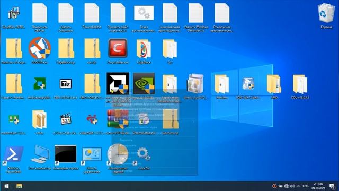Image resolution: width=339 pixels, height=191 pixels.
Task: Launch the memreduct installer icon
Action: tap(14, 119)
